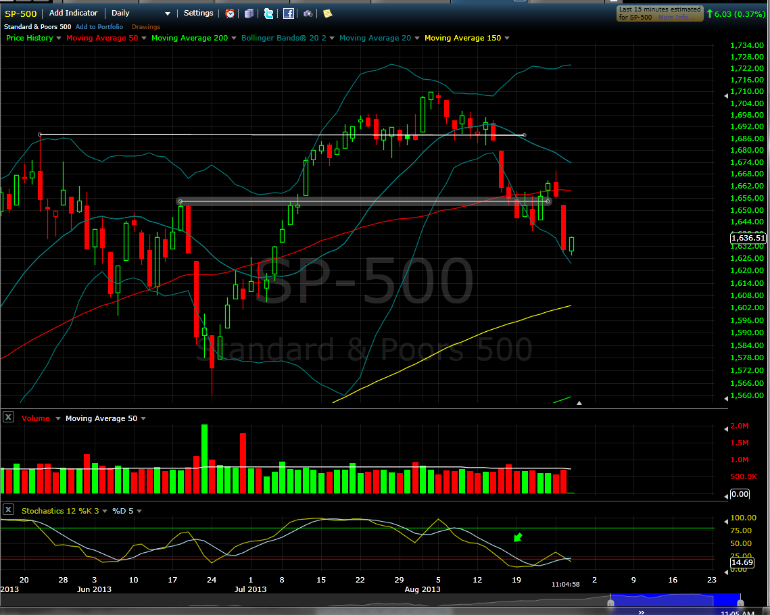The height and width of the screenshot is (615, 770).
Task: Open the Stochastics %K 3 dropdown arrow
Action: 105,512
